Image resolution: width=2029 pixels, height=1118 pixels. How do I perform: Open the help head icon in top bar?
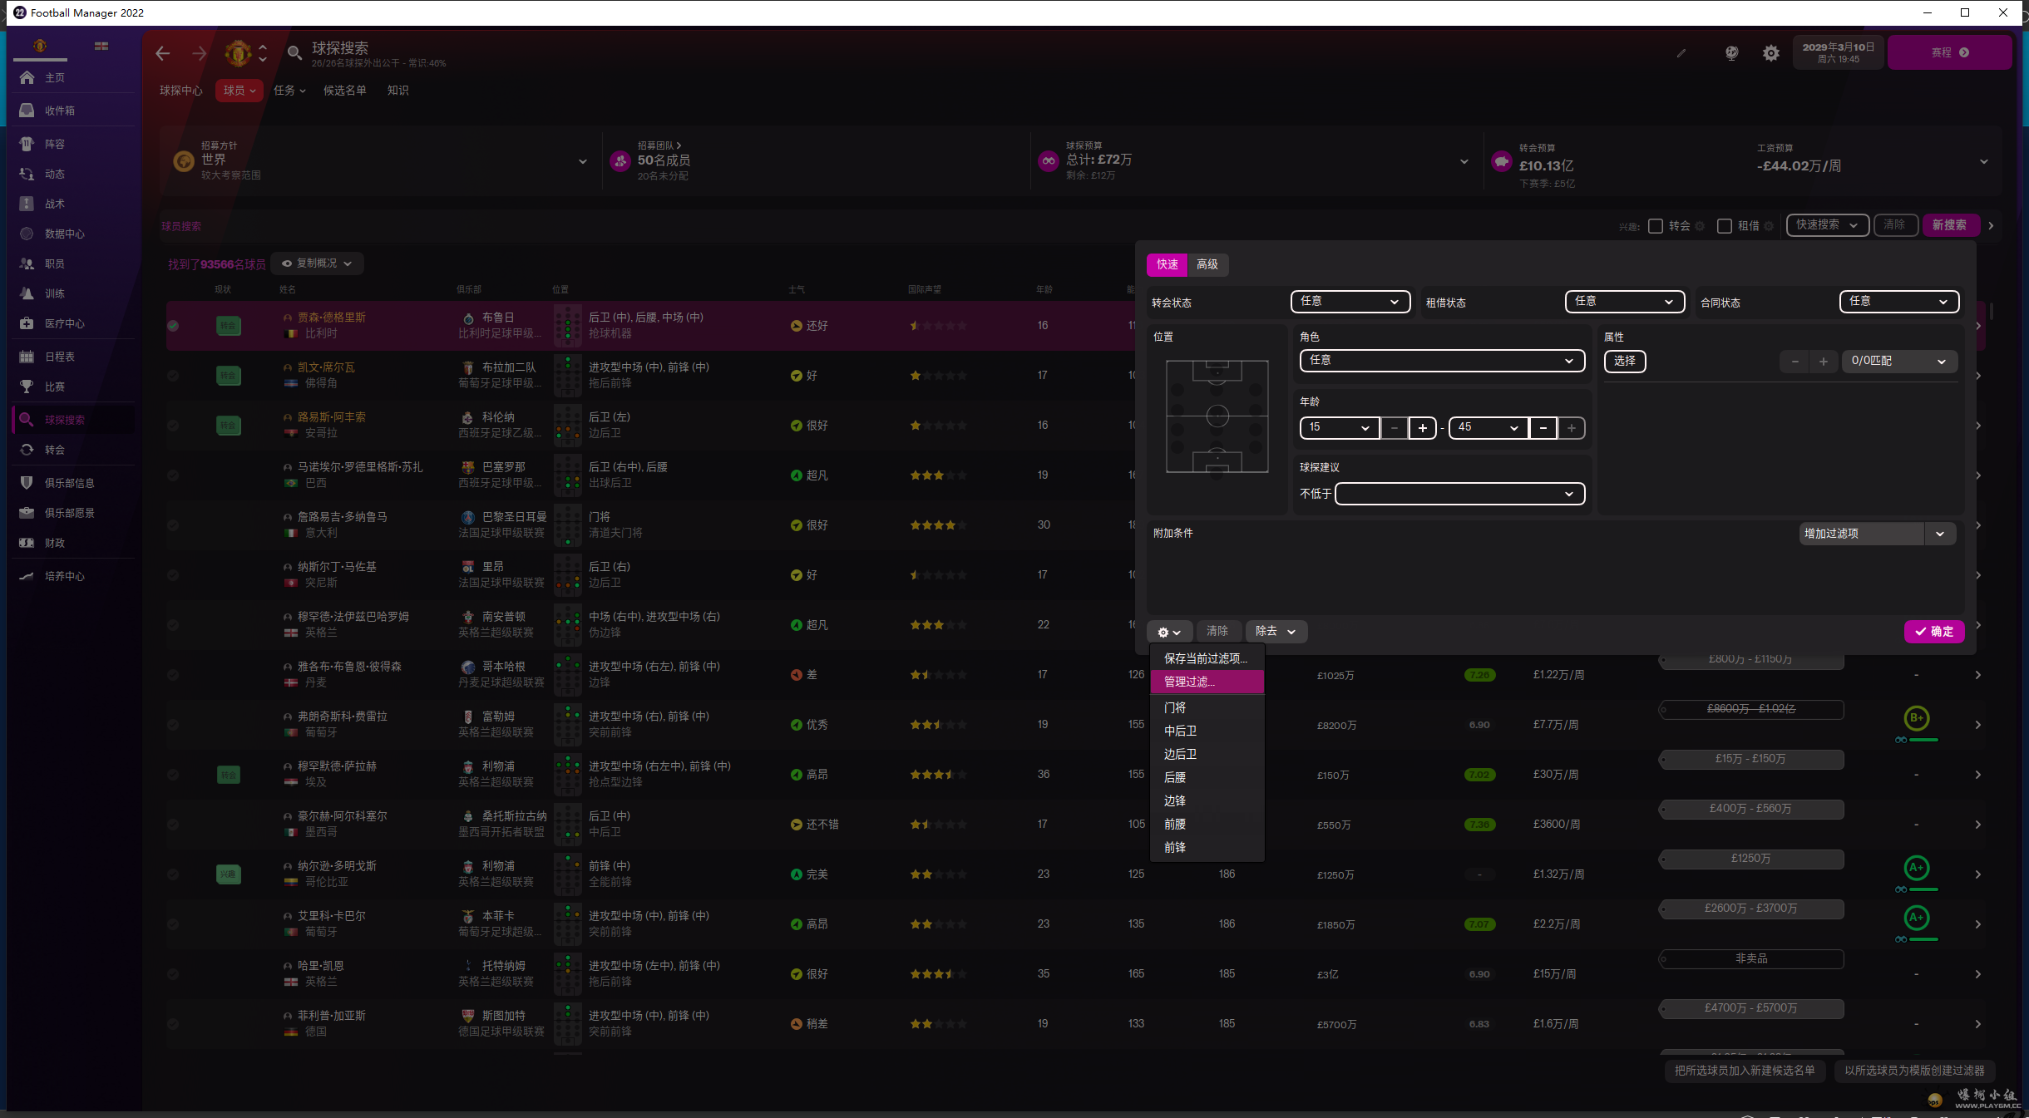(x=1731, y=53)
